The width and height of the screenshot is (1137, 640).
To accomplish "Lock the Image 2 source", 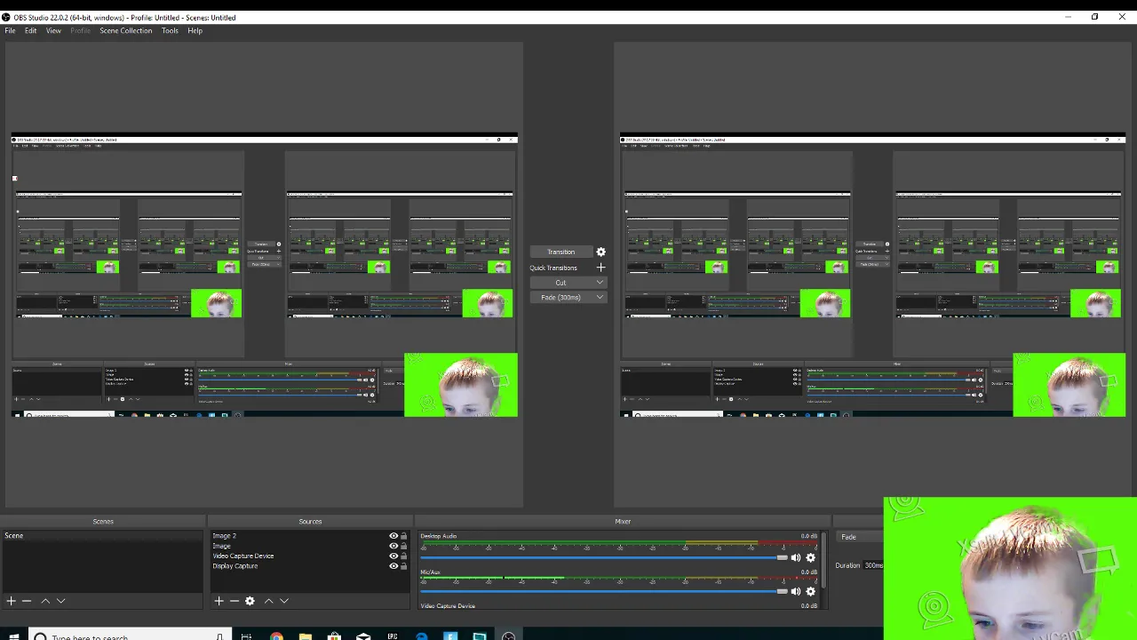I will coord(404,536).
